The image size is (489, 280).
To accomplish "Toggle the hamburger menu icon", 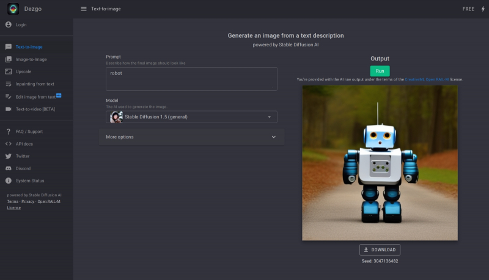I will 84,9.
